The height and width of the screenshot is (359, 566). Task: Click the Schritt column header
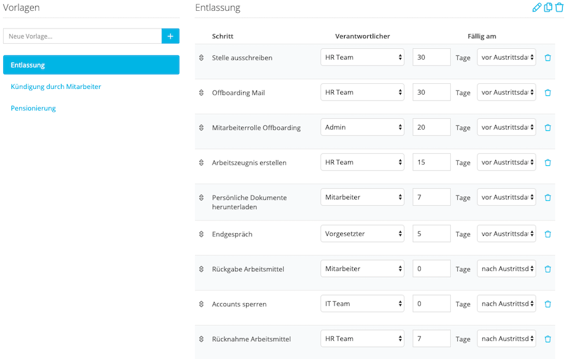point(223,36)
